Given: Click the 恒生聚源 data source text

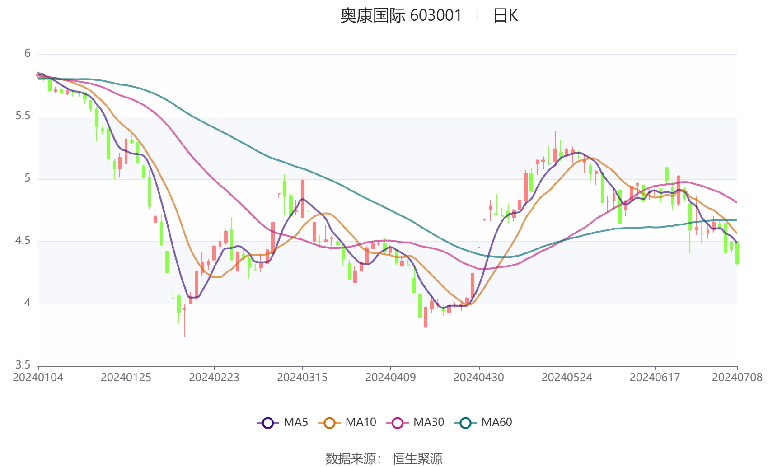Looking at the screenshot, I should coord(417,459).
